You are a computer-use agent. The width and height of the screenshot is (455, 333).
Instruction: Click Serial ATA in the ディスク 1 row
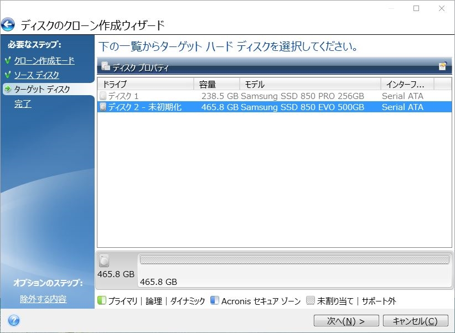(402, 96)
